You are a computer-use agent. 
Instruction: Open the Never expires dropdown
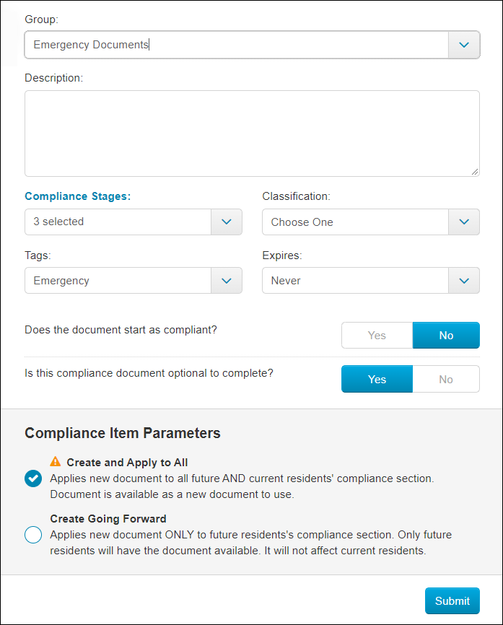point(355,281)
